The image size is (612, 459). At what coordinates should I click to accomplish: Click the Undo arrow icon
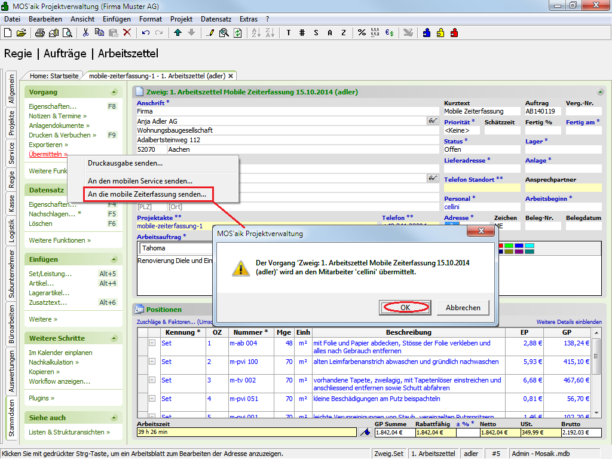coord(146,32)
